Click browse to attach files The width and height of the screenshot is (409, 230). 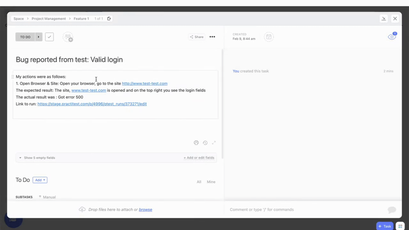tap(145, 210)
